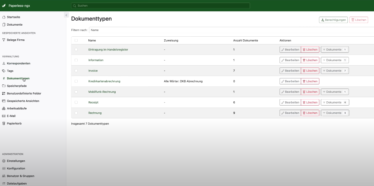Viewport: 374px width, 186px height.
Task: Check the Kredirkartenabrechnung row checkbox
Action: (x=76, y=81)
